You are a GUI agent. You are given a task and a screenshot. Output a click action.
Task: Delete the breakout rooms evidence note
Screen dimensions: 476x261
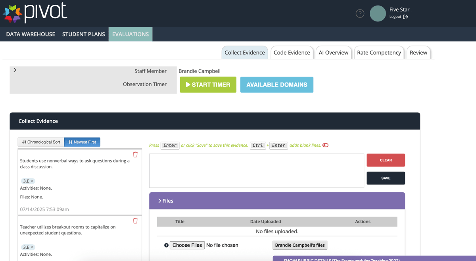point(135,221)
